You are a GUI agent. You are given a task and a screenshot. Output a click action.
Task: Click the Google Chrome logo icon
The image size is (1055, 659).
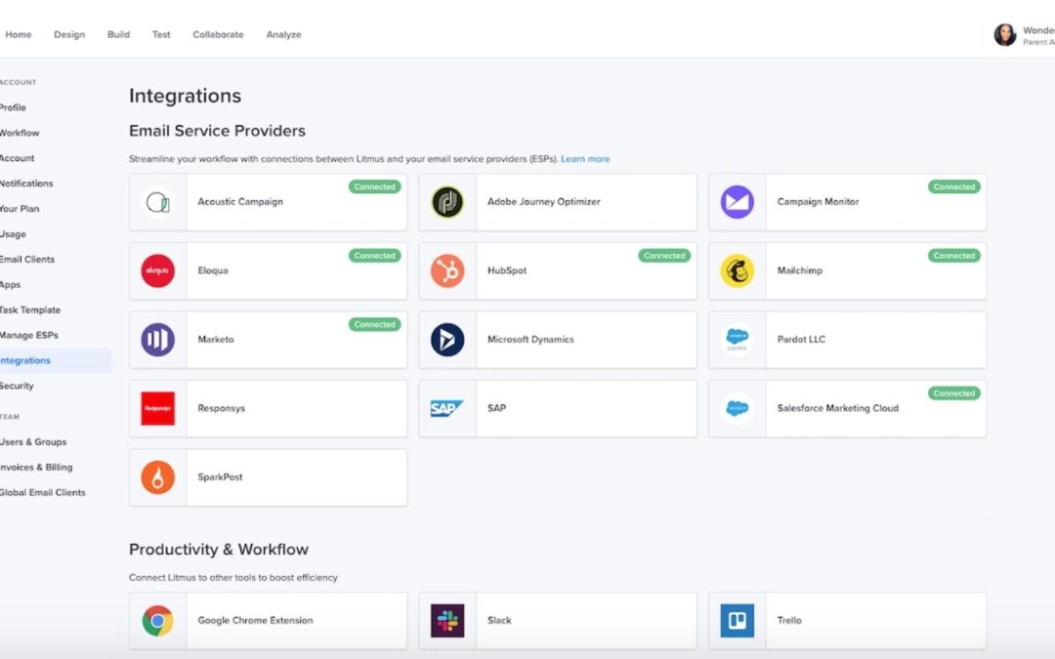coord(157,621)
